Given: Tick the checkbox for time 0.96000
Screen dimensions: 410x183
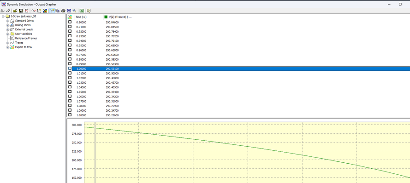Looking at the screenshot, I should 70,50.
